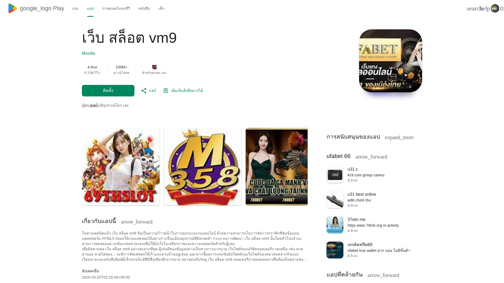Screen dimensions: 504x283
Task: Expand เกี่ยวกับแอปนี้ arrow
Action: (x=137, y=222)
